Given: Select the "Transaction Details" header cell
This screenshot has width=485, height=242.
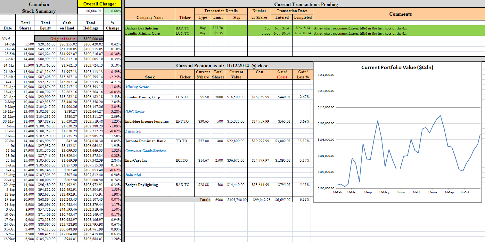Looking at the screenshot, I should click(x=221, y=11).
